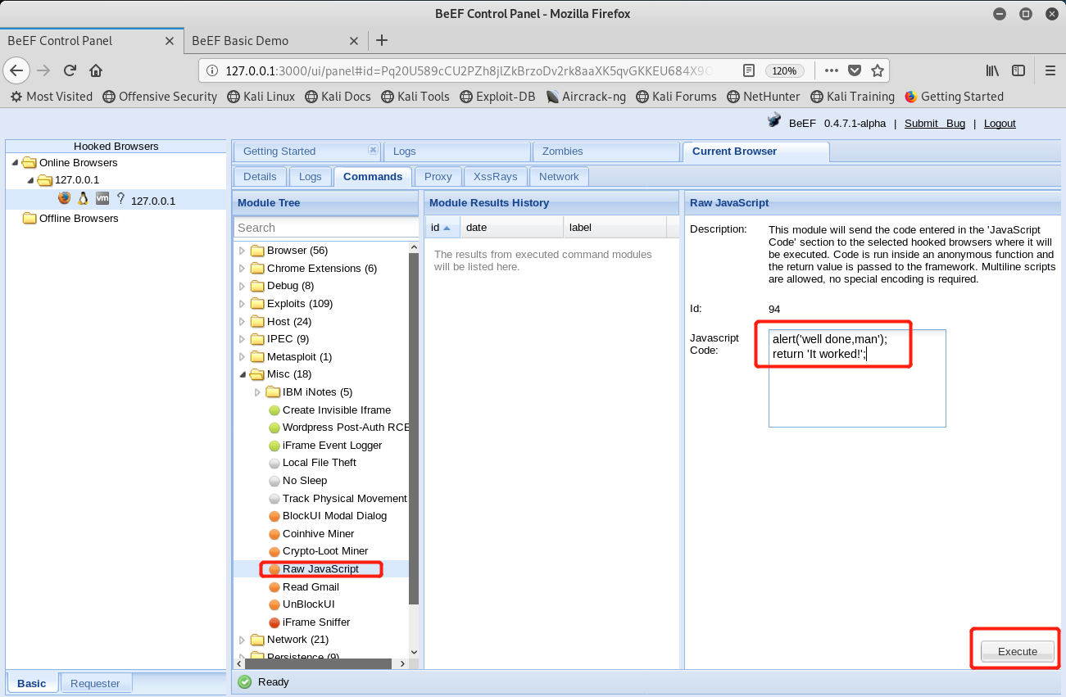
Task: Toggle reader view icon in address bar
Action: tap(749, 70)
